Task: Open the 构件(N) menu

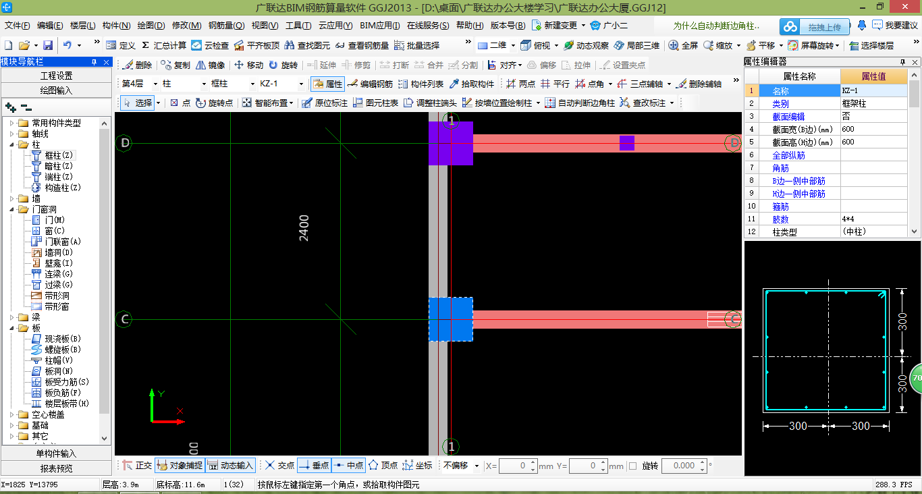Action: (116, 26)
